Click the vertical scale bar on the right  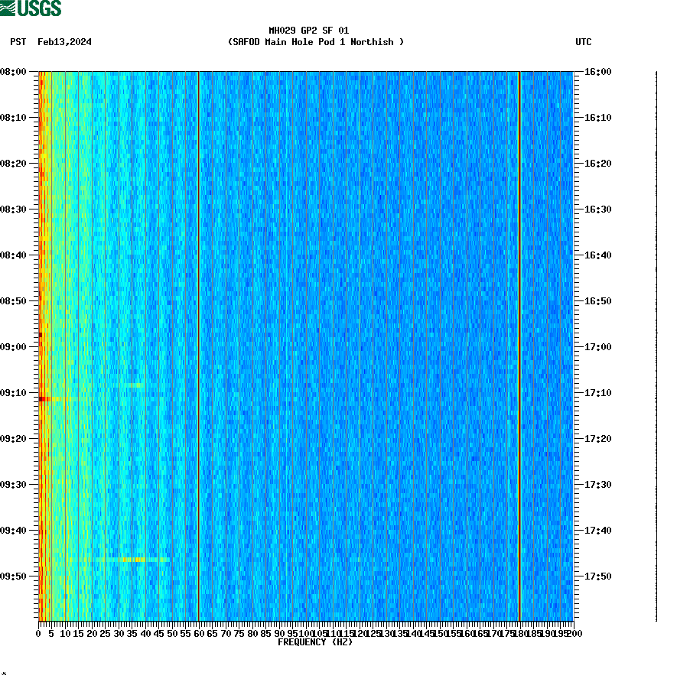(654, 344)
